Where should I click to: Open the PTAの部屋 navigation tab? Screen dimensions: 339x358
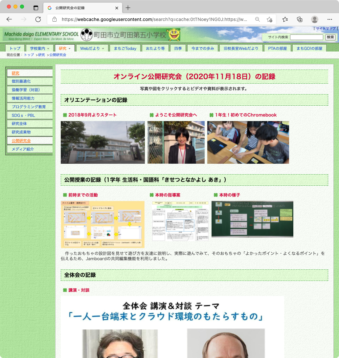coord(277,49)
